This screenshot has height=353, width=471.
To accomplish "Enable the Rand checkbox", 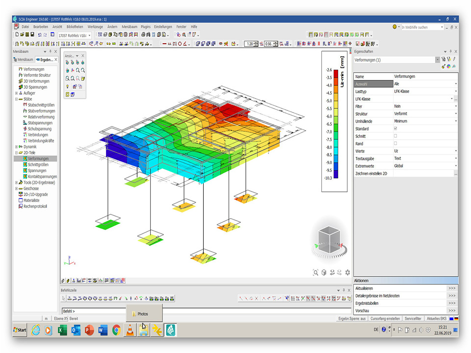I will click(395, 144).
